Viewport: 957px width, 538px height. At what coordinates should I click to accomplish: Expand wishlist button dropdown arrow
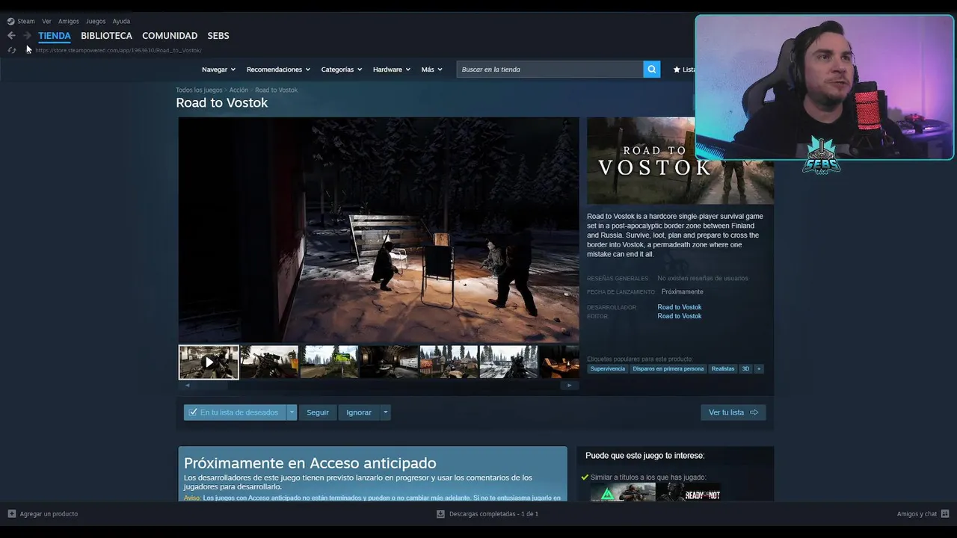pos(292,412)
